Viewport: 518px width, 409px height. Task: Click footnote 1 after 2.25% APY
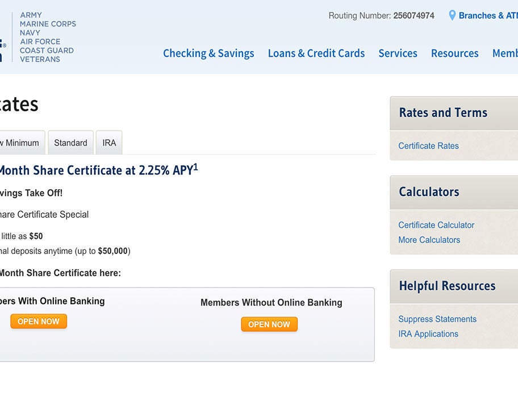tap(196, 167)
